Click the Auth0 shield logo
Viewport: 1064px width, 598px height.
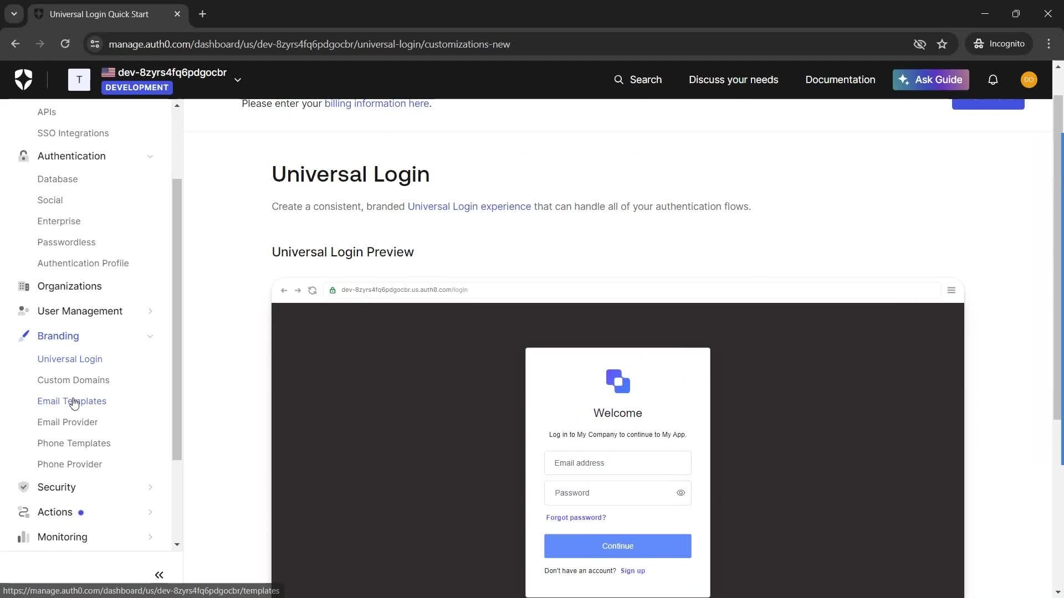coord(23,80)
